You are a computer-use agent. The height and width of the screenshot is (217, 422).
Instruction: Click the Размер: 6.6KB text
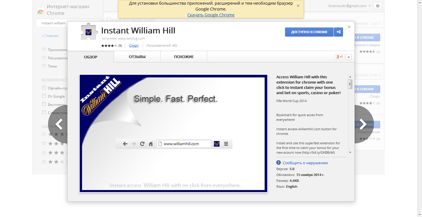tap(288, 181)
